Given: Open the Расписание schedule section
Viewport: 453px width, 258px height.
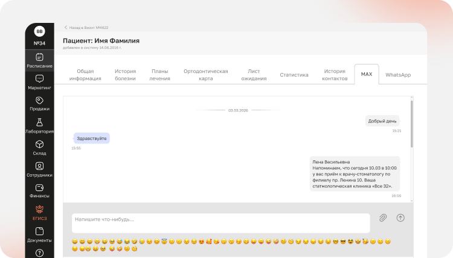Looking at the screenshot, I should point(40,60).
